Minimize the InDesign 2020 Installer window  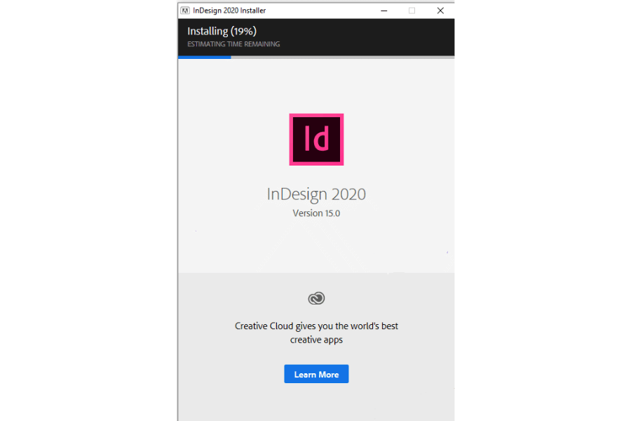(384, 11)
